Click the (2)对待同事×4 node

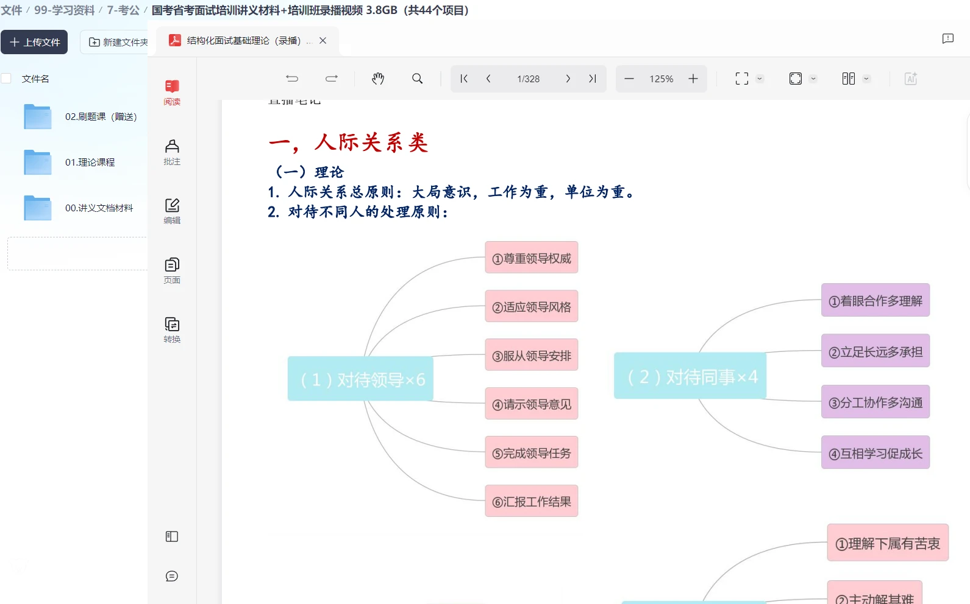[690, 376]
